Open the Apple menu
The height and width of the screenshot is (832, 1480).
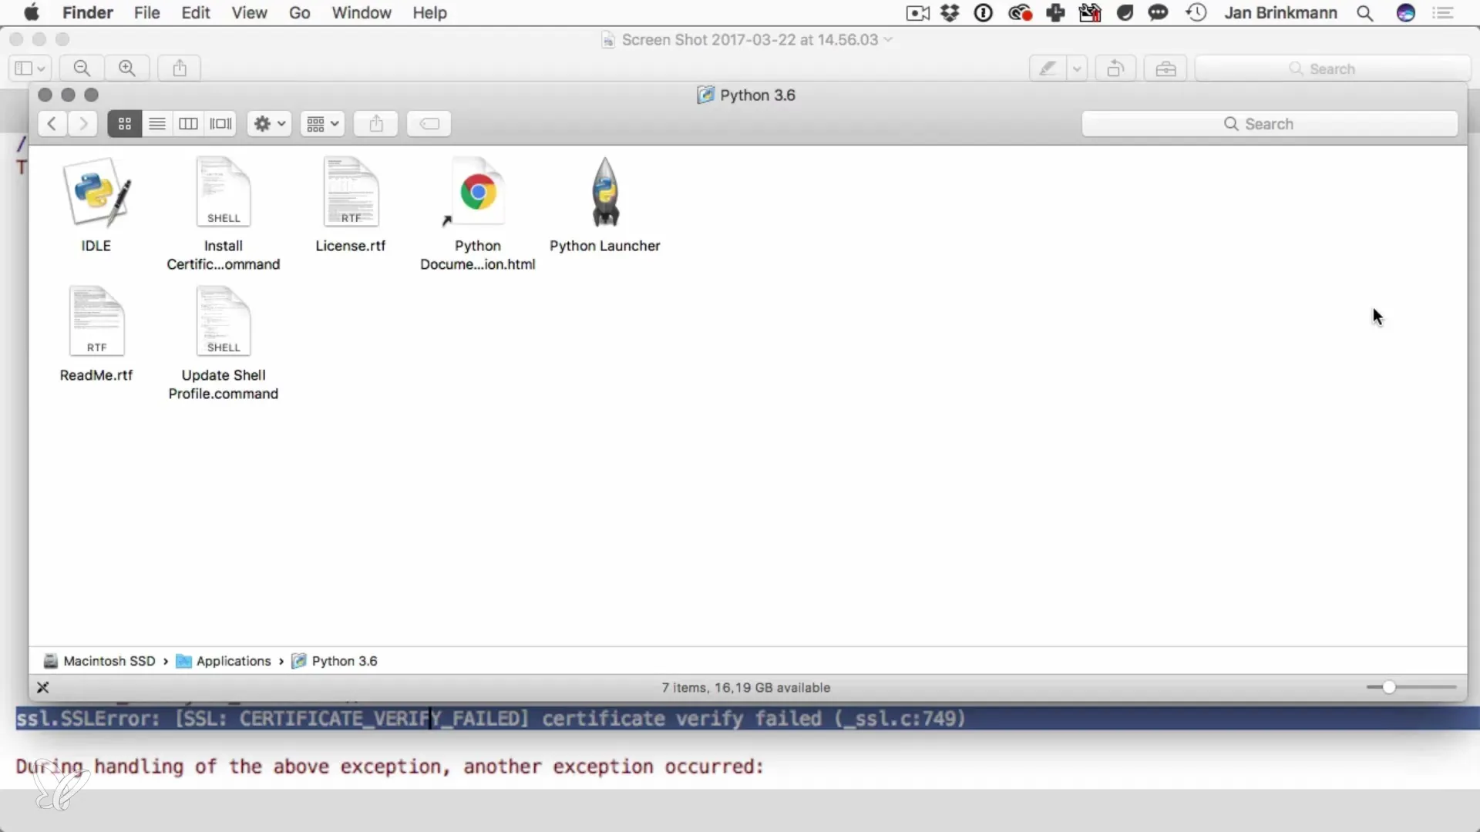32,12
